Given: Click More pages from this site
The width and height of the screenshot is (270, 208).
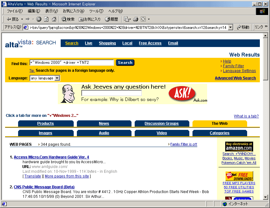Looking at the screenshot, I should coord(67,176).
